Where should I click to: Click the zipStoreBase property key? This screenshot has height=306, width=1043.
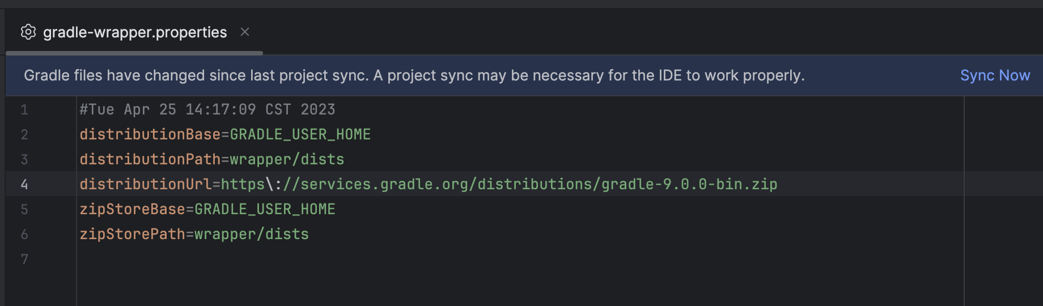tap(132, 209)
